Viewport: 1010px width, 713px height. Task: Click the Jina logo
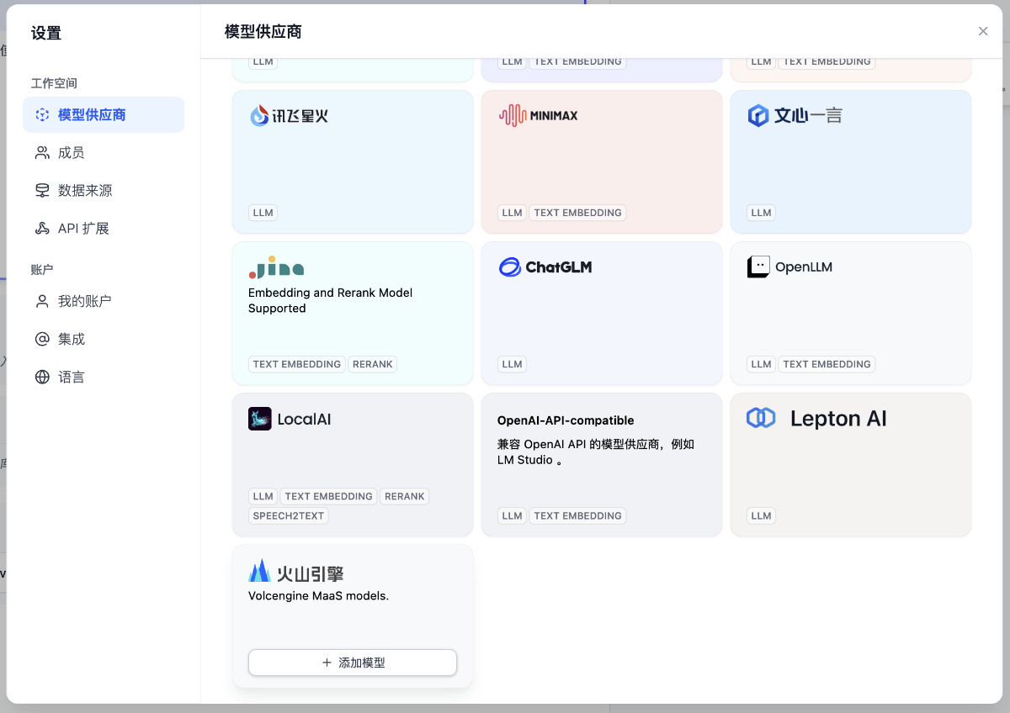(276, 267)
